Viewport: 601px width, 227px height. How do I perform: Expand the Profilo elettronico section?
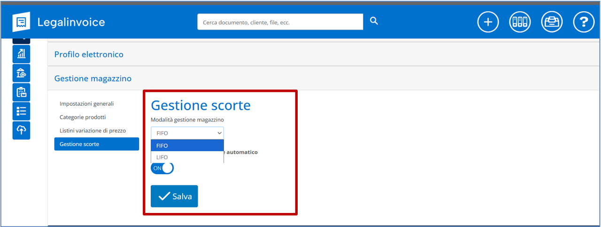tap(89, 54)
